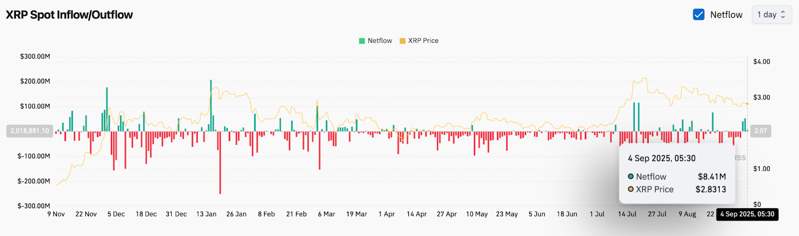Open the 1 day interval dropdown
Screen dimensions: 799x236
pos(772,14)
